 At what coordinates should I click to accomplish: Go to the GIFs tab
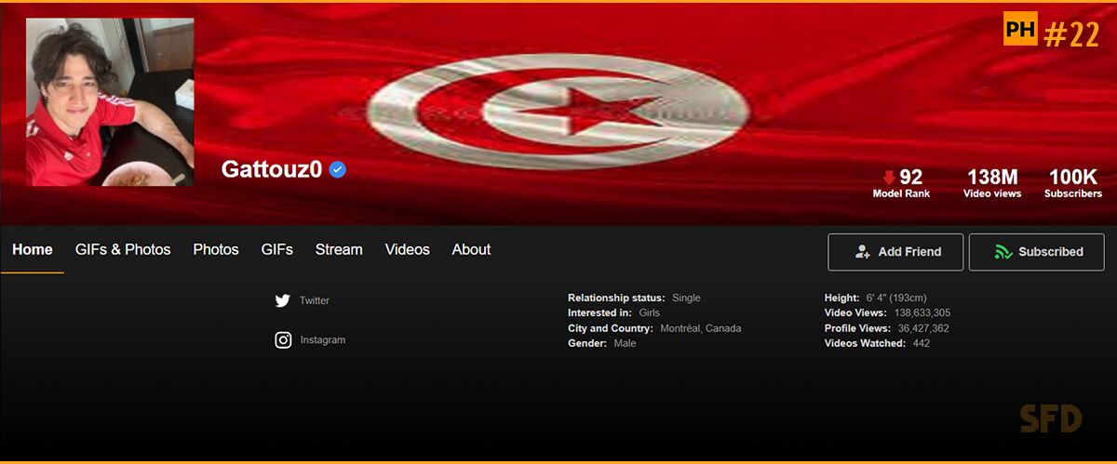277,249
